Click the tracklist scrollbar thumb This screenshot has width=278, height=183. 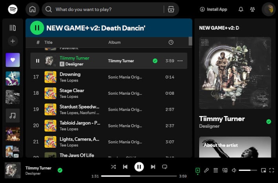tap(190, 41)
